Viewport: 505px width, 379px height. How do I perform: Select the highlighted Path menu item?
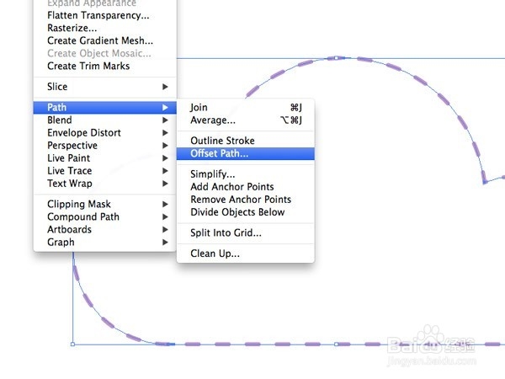click(104, 107)
